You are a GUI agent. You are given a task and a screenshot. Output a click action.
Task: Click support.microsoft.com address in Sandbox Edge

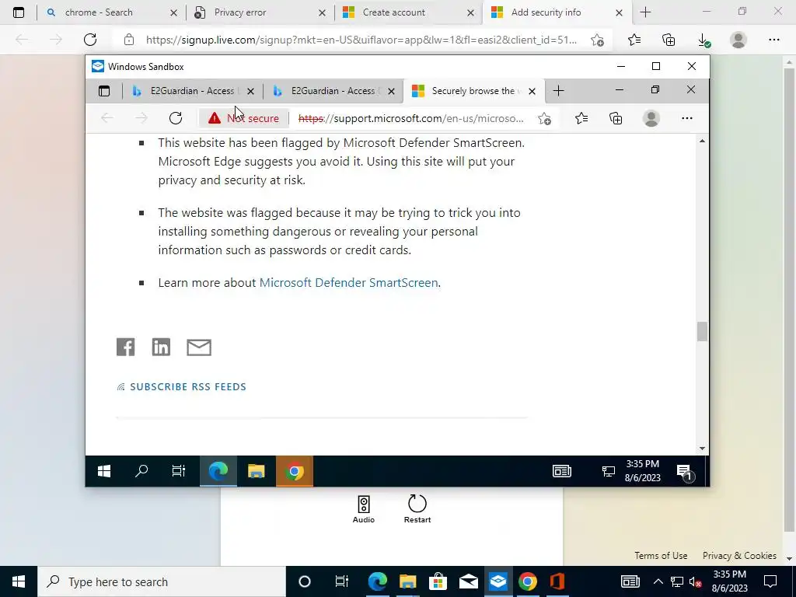[x=410, y=118]
